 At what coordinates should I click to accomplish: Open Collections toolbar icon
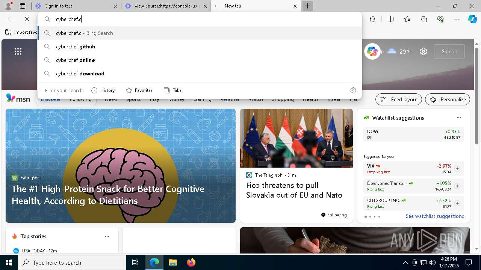pos(424,19)
